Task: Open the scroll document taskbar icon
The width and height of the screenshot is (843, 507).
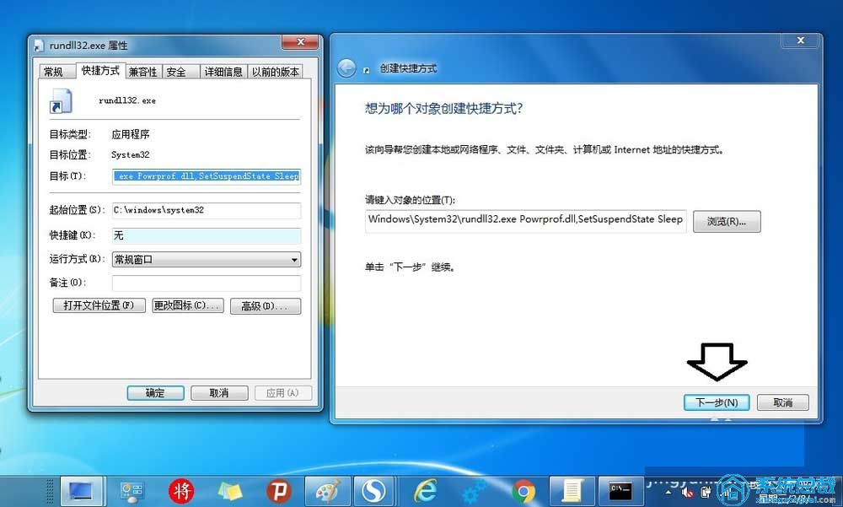Action: point(572,491)
